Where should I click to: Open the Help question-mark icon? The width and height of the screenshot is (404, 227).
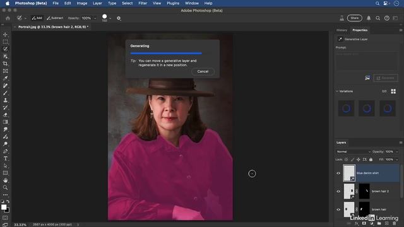[x=387, y=18]
